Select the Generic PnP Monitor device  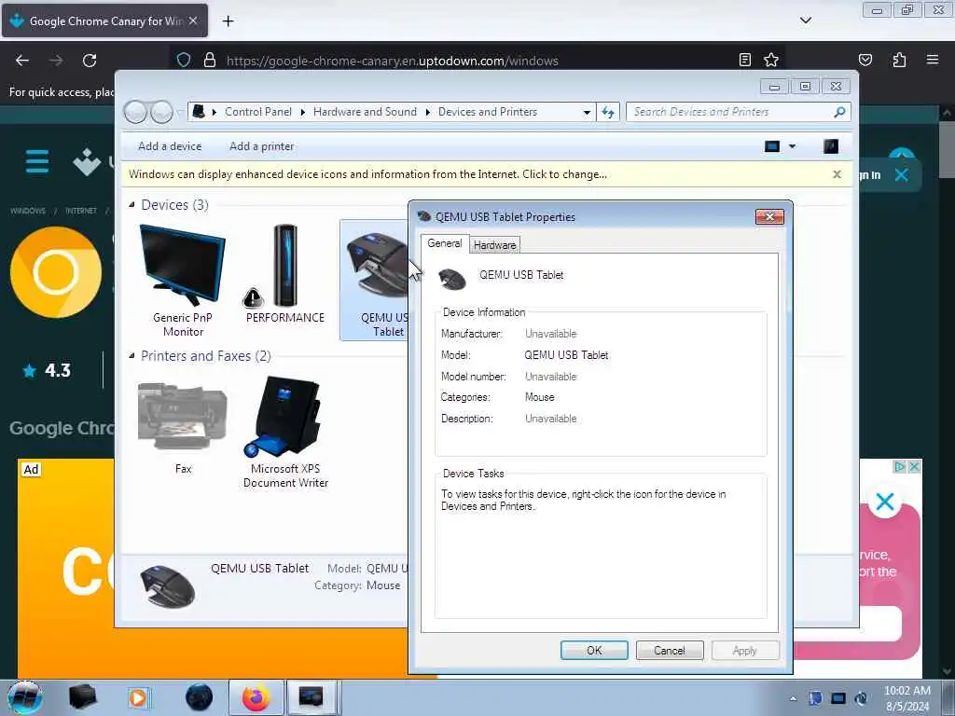tap(183, 281)
